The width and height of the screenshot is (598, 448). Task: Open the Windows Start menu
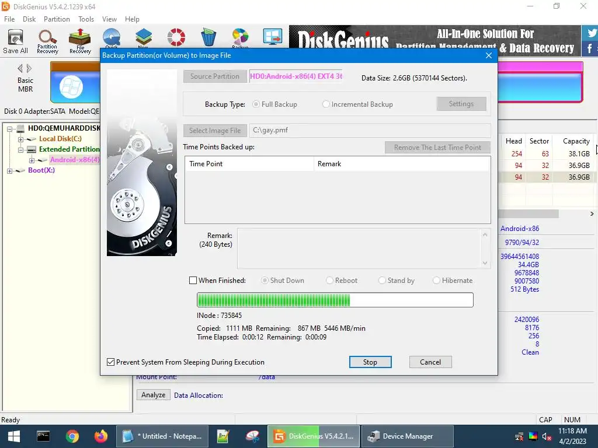coord(14,436)
